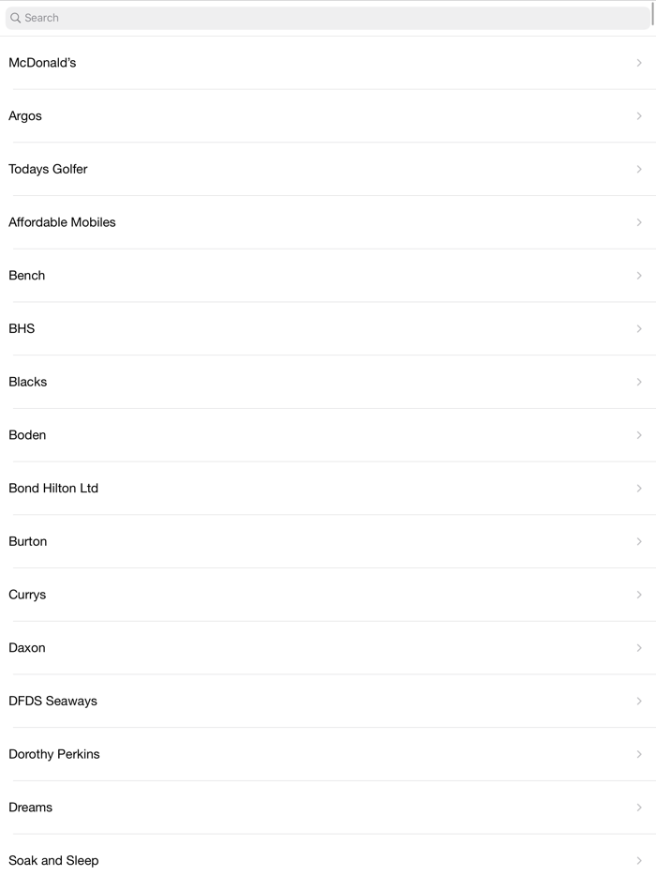Click the chevron beside Argos
Screen dimensions: 656x876
639,116
